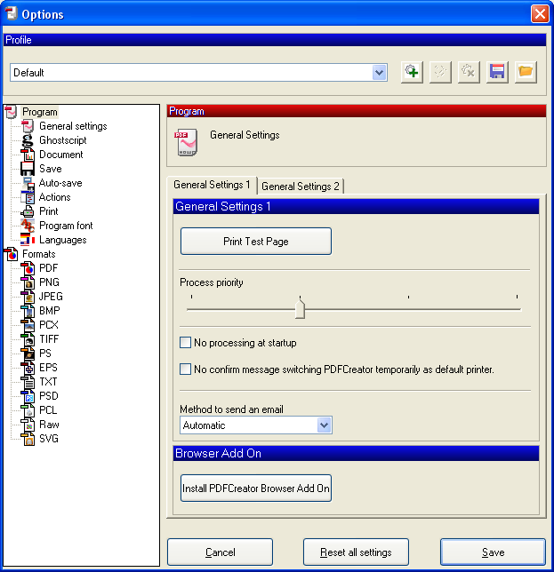This screenshot has width=554, height=572.
Task: Click the TIFF format icon
Action: (x=28, y=339)
